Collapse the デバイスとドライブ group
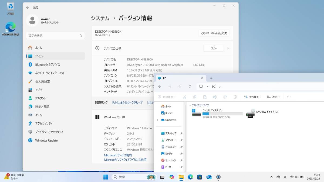Viewport: 324px width, 182px height. coord(190,105)
